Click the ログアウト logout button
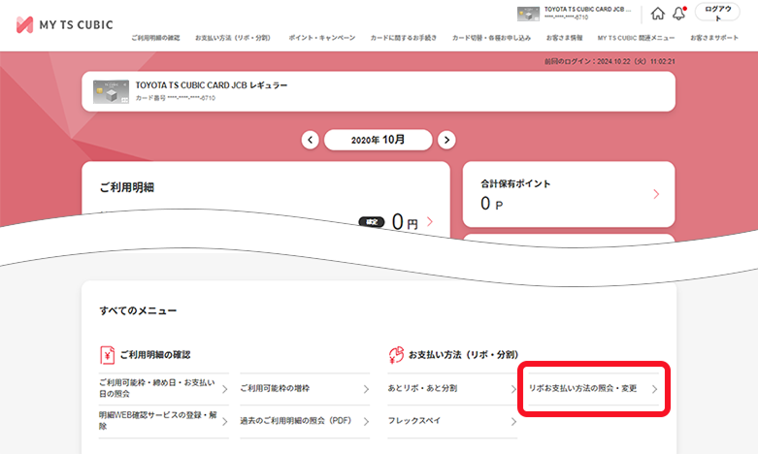Screen dimensions: 758x454 (x=717, y=13)
